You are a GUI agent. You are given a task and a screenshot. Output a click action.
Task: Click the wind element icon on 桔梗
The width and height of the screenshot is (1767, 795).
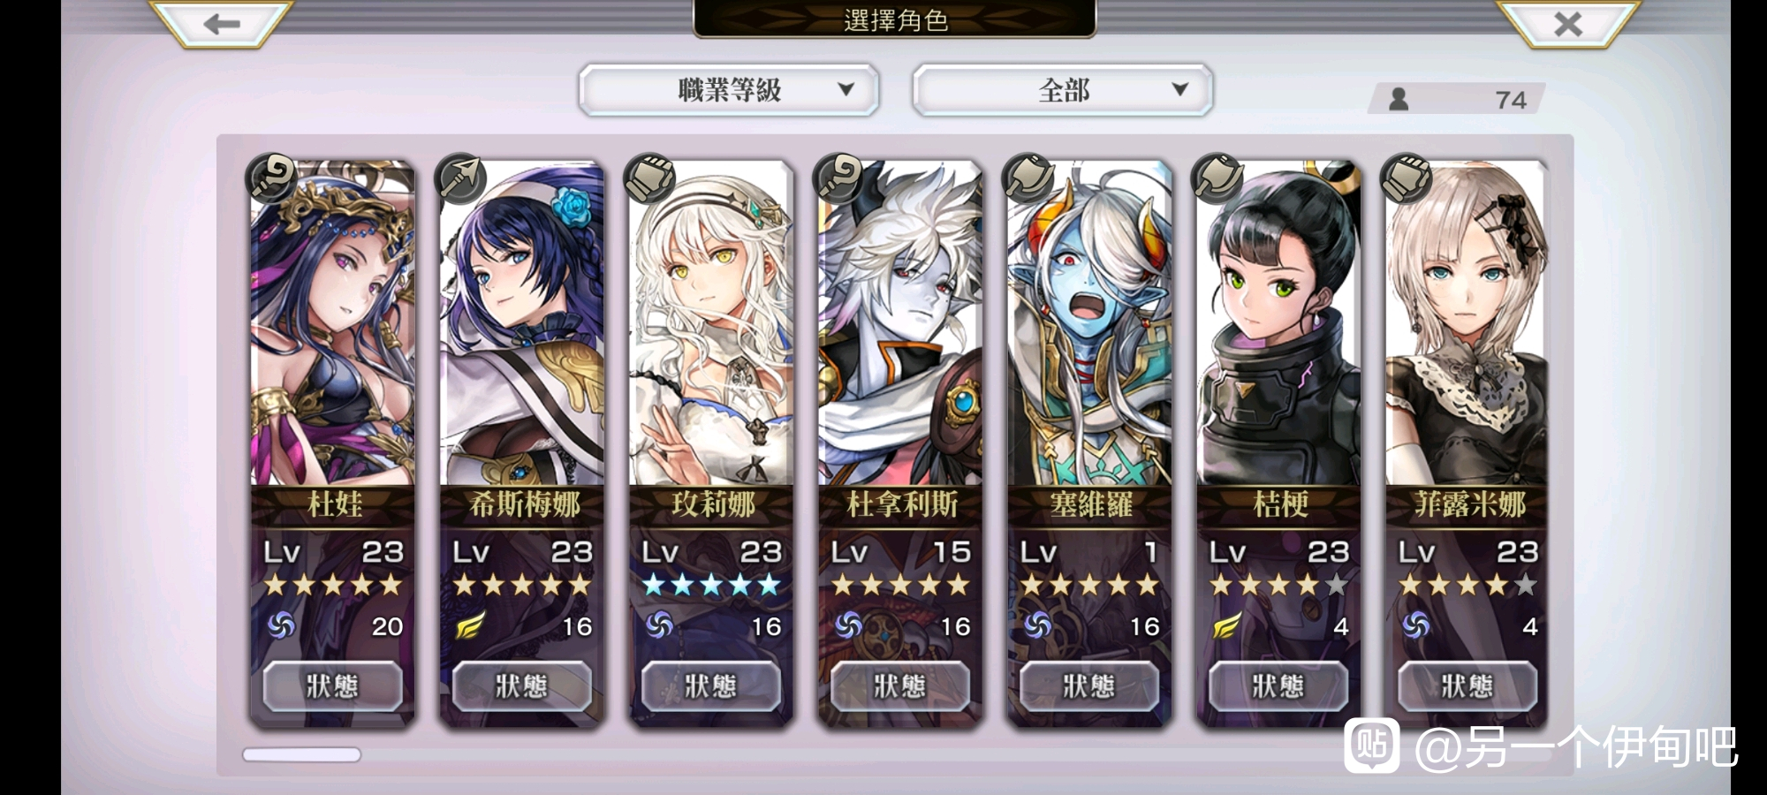1226,626
